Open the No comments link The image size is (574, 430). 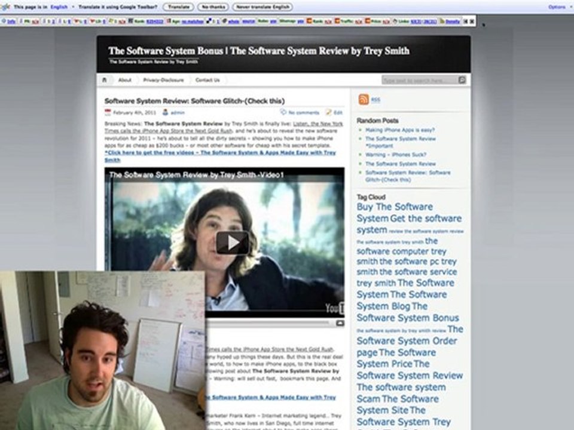(304, 113)
